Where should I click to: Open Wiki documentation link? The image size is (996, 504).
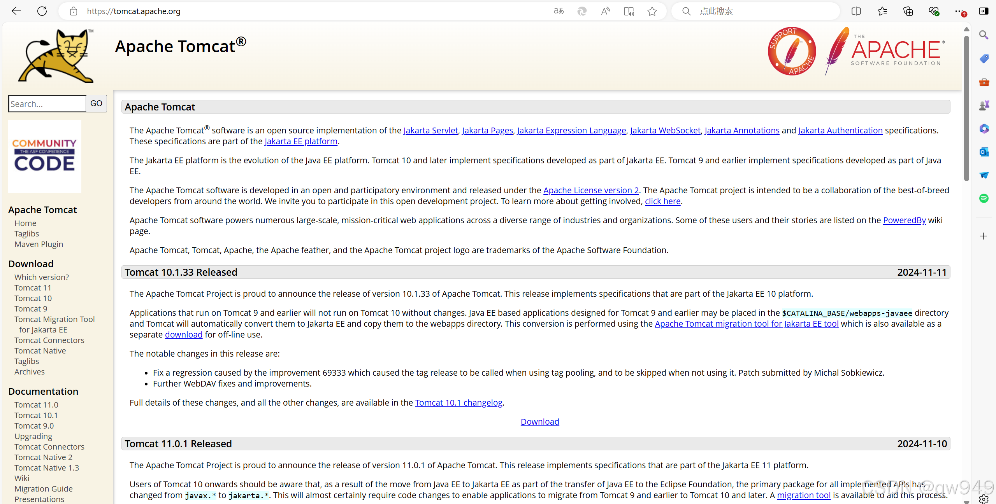(22, 478)
